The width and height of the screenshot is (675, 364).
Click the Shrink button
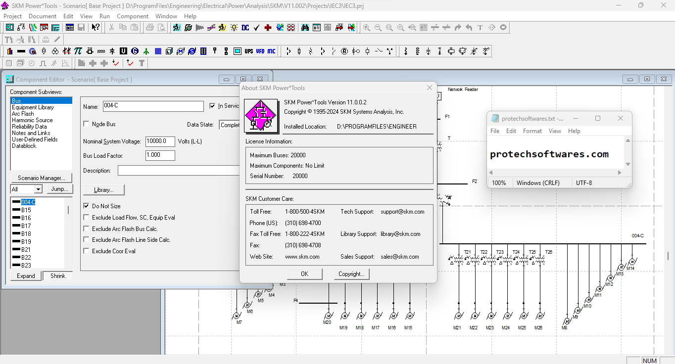(x=58, y=276)
